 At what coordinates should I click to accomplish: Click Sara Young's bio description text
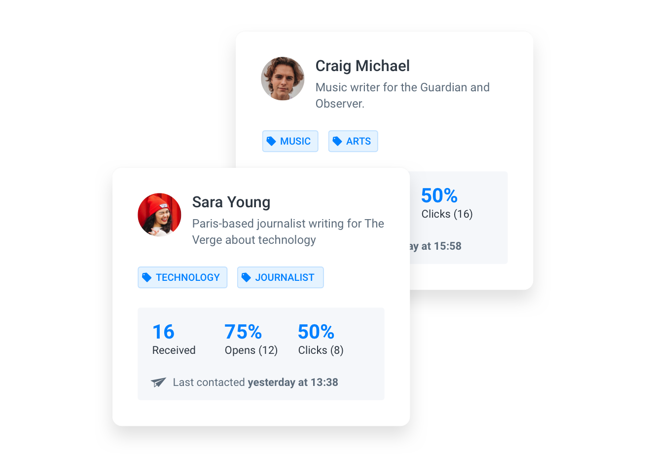(288, 231)
